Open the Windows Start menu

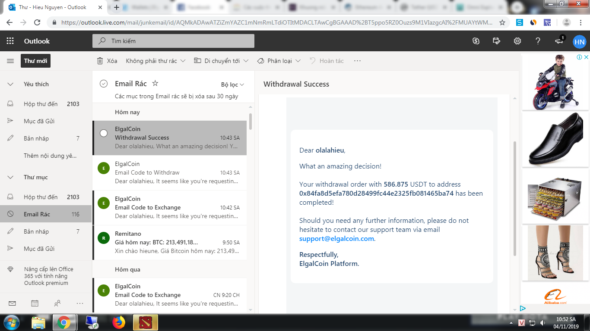click(12, 322)
